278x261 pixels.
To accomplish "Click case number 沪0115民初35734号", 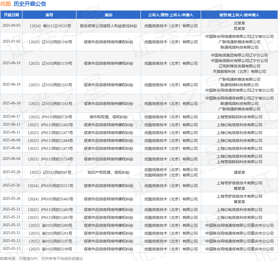I will click(50, 159).
